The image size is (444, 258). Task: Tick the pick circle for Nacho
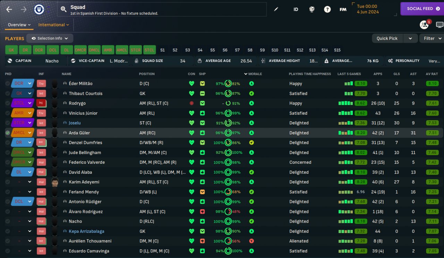tap(8, 221)
